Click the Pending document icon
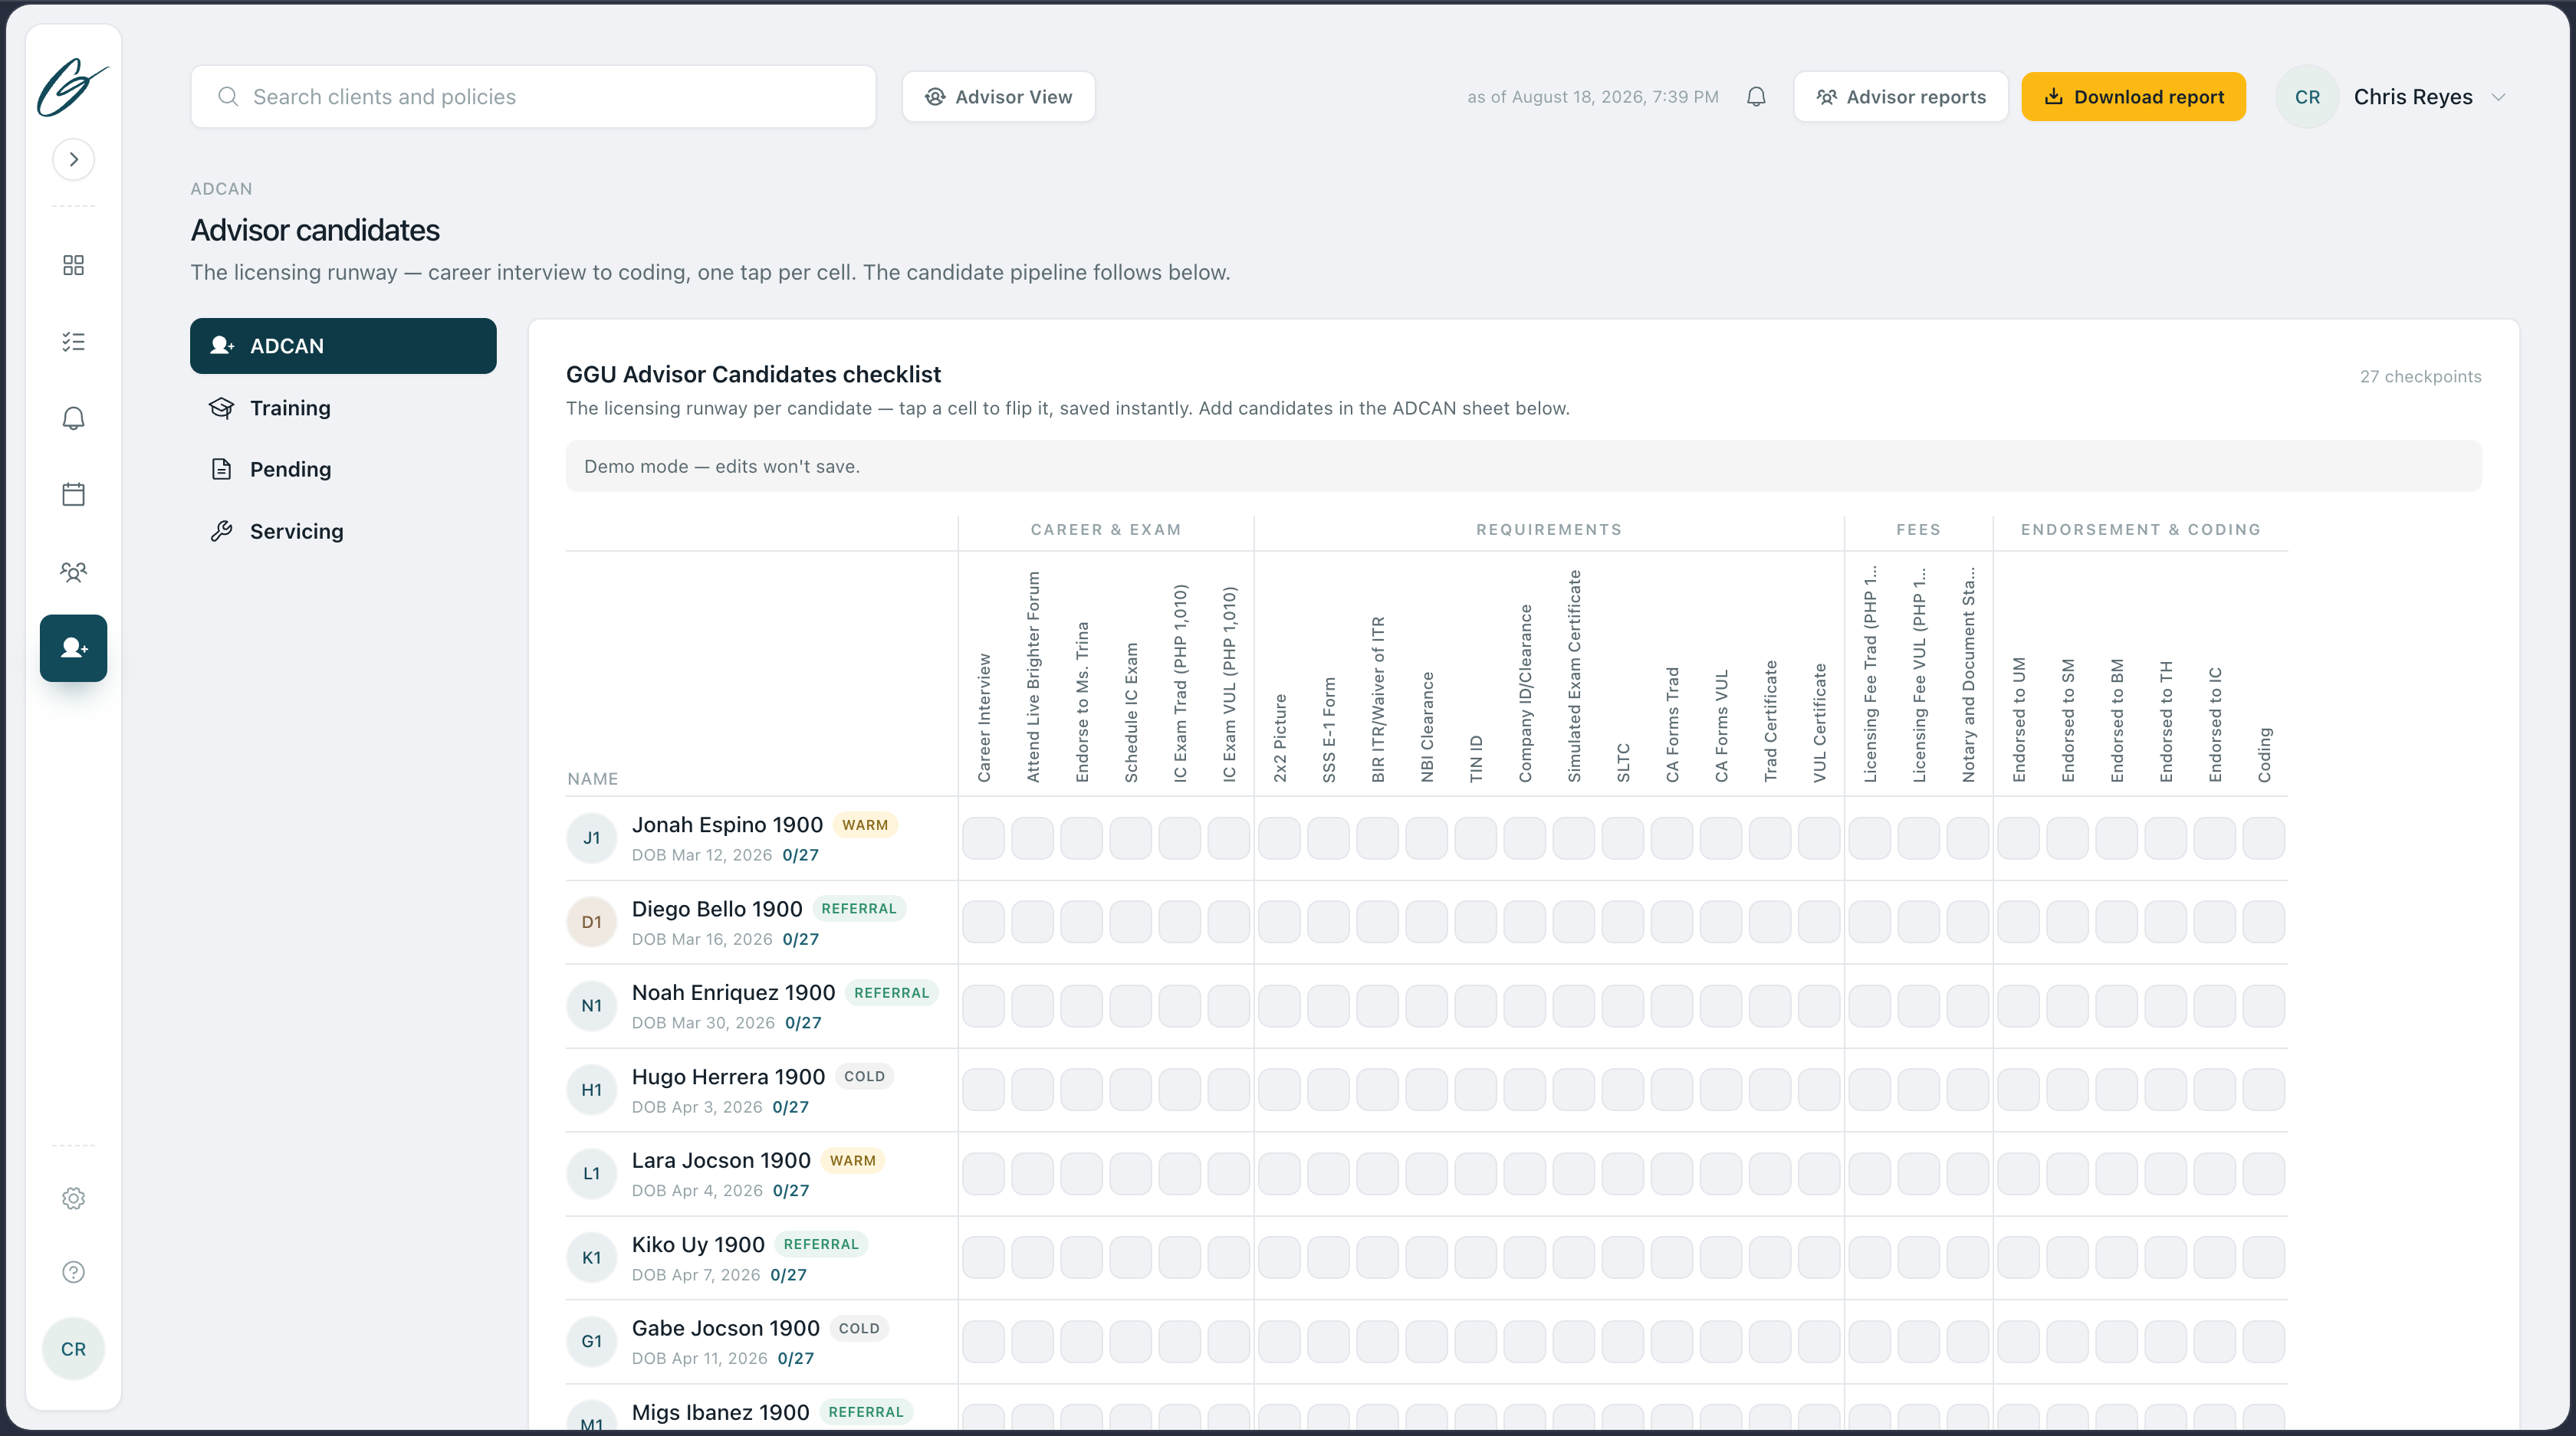This screenshot has height=1436, width=2576. click(221, 469)
